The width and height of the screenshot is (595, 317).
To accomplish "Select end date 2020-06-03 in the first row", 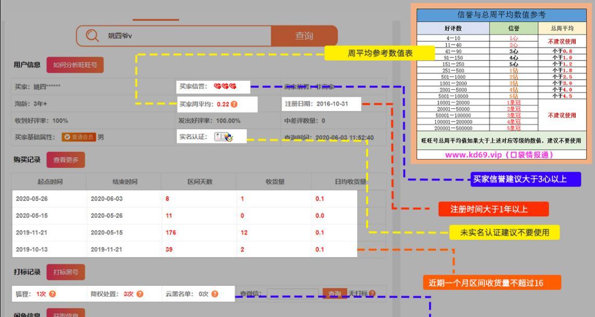I will point(106,199).
